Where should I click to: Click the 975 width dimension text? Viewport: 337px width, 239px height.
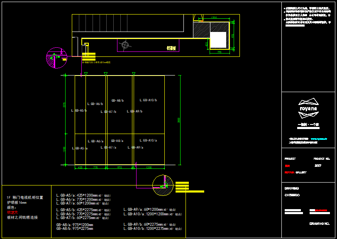tap(120, 168)
